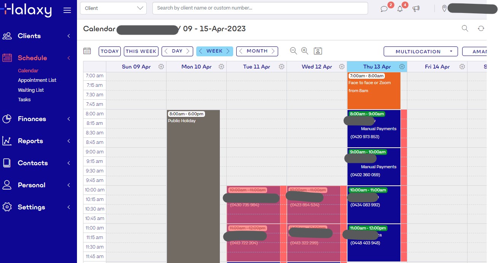The height and width of the screenshot is (263, 498).
Task: Open the date picker calendar icon
Action: point(87,51)
